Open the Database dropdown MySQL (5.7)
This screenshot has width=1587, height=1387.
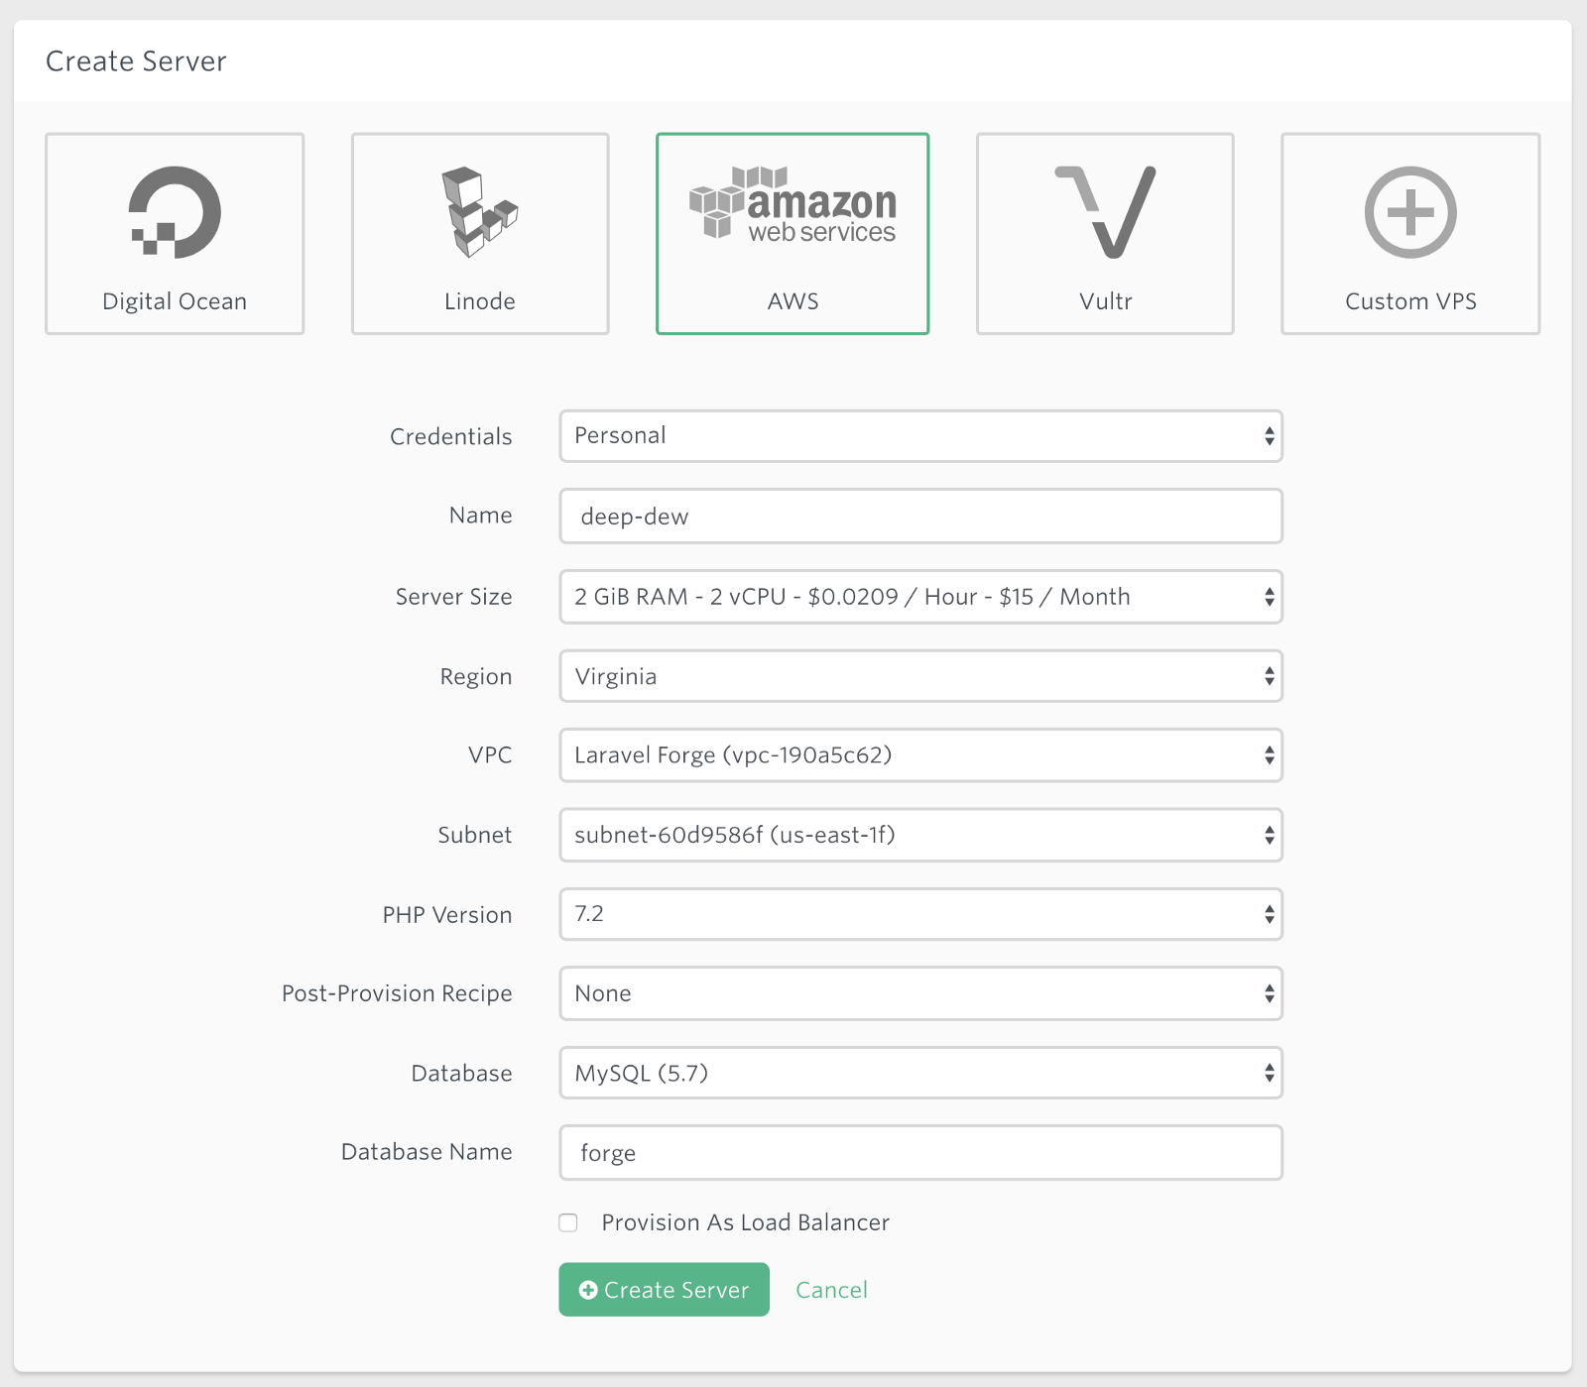920,1073
